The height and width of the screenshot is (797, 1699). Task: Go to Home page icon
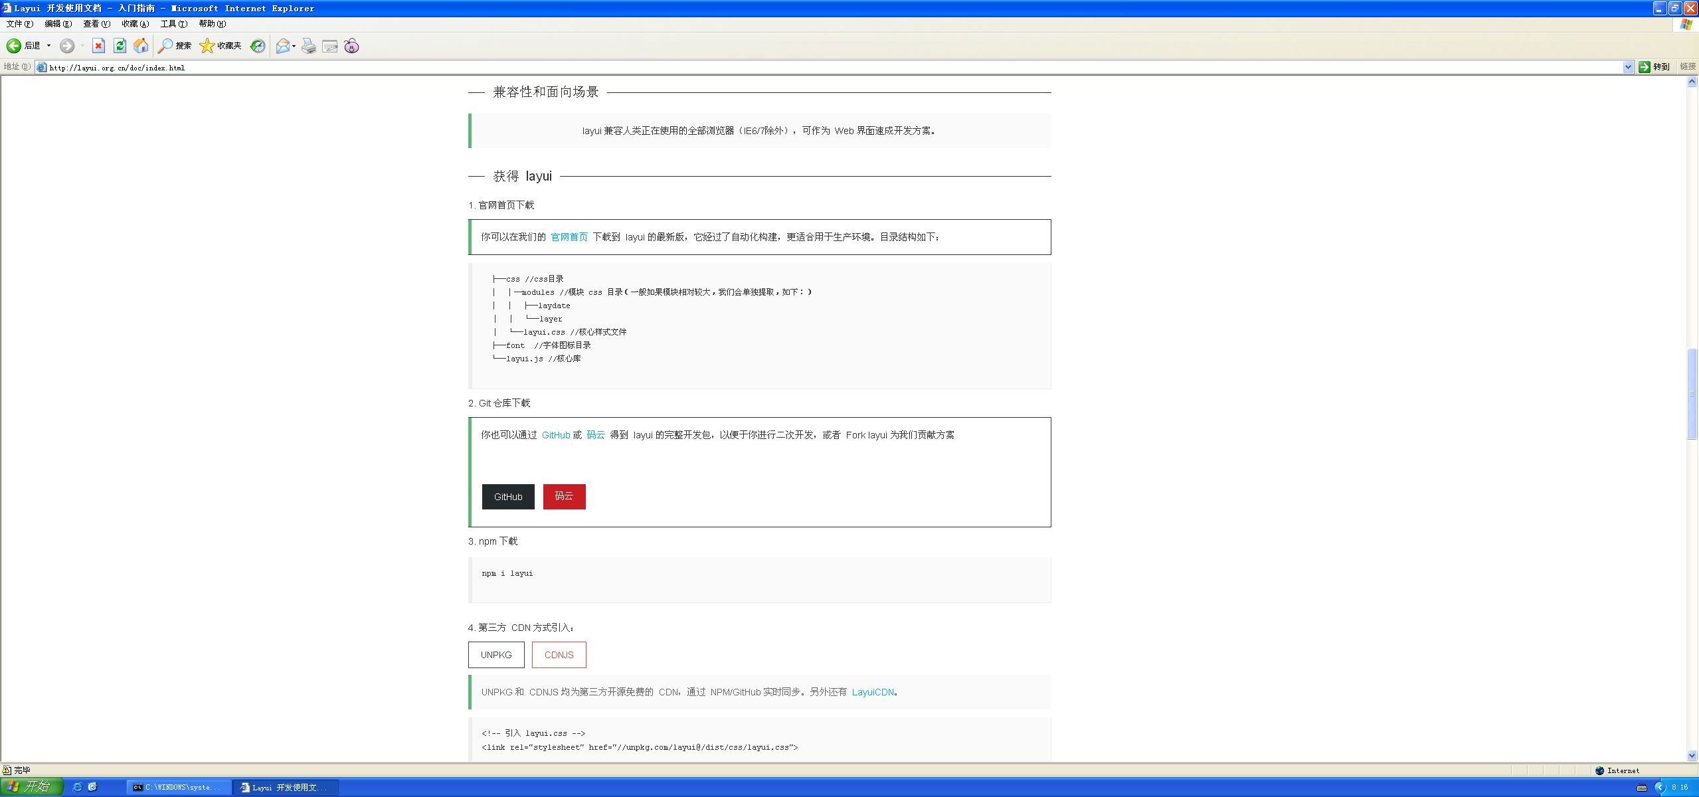141,46
